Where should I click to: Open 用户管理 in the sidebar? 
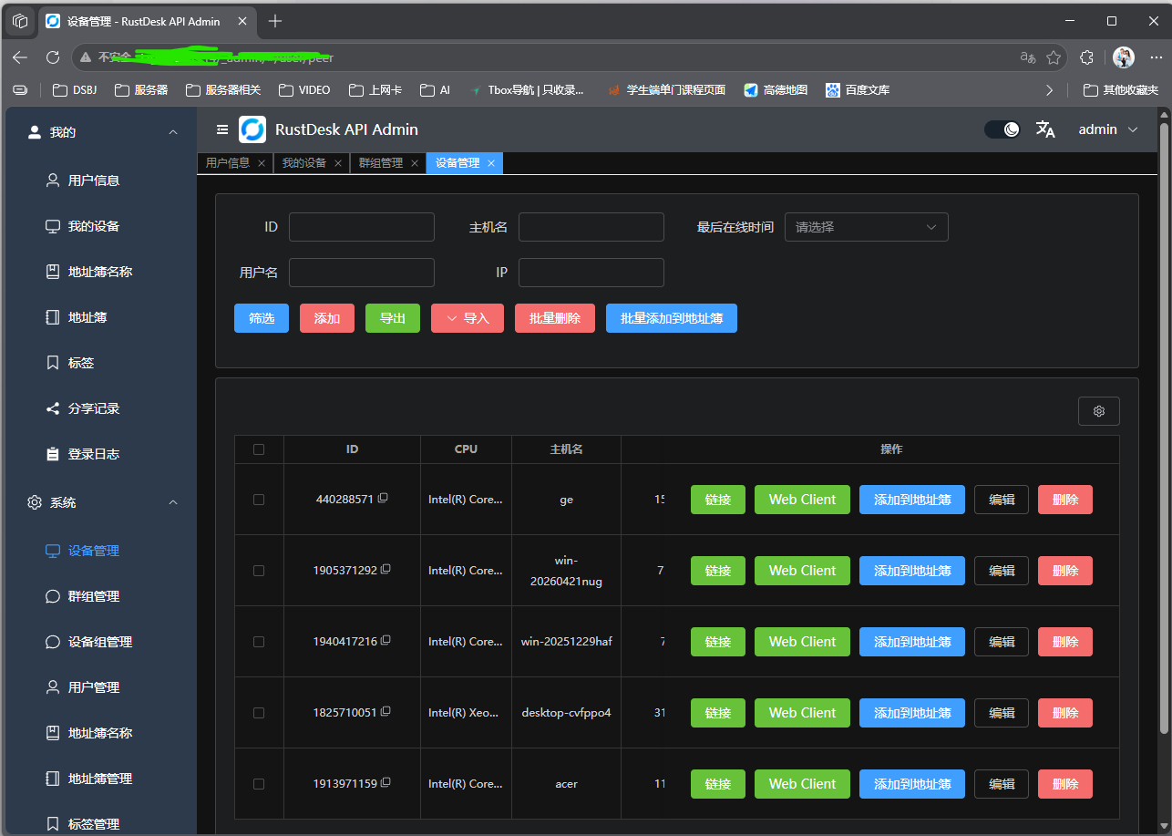pyautogui.click(x=94, y=687)
